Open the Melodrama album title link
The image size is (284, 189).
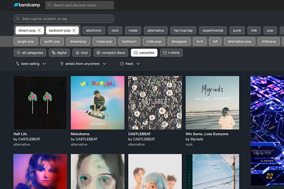80,134
